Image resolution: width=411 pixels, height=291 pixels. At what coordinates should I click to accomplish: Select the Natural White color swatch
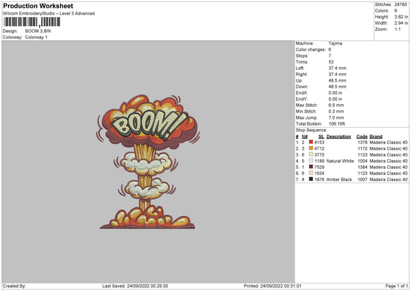tap(311, 161)
